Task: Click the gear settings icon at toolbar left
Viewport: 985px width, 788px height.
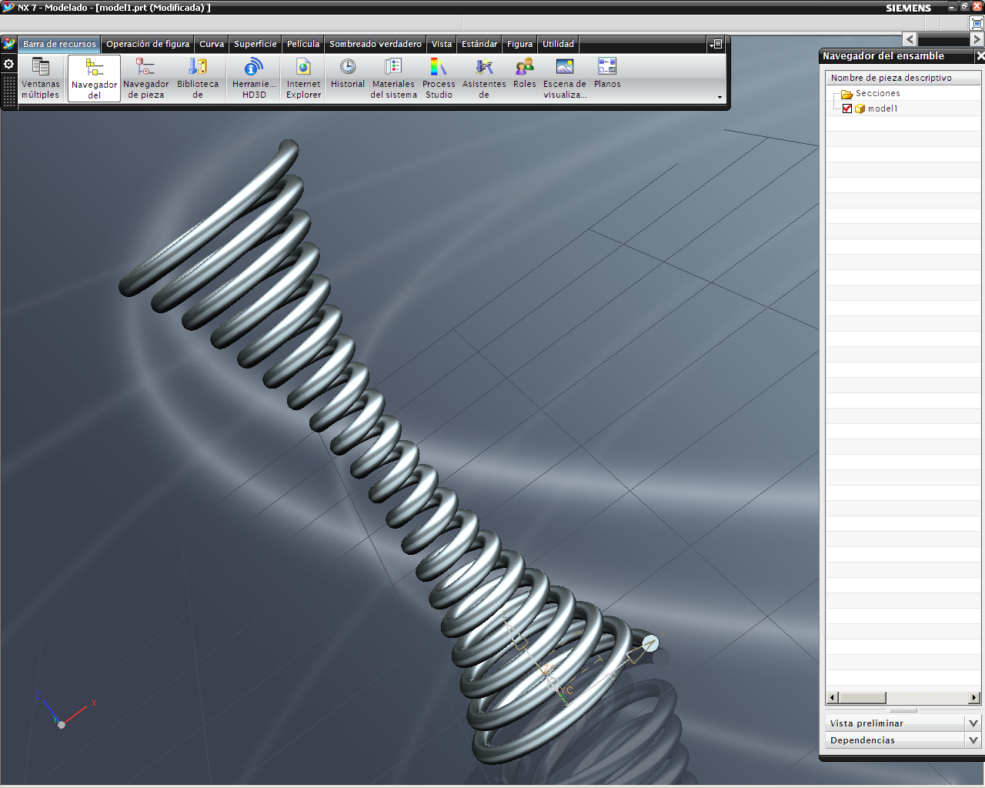Action: pyautogui.click(x=9, y=64)
